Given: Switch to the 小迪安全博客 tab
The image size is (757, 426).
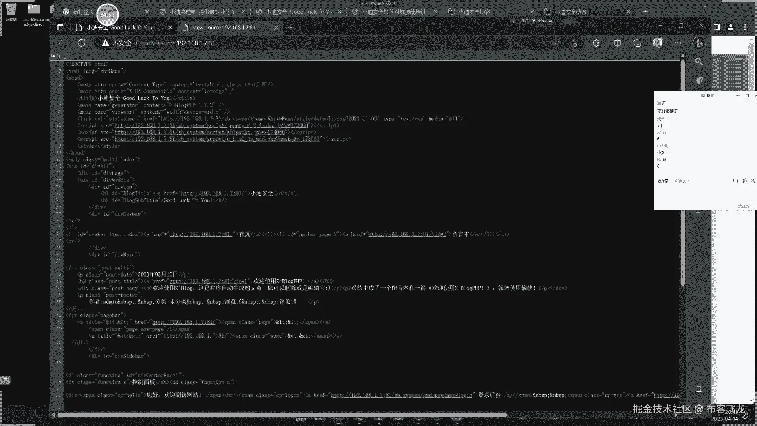Looking at the screenshot, I should point(474,12).
